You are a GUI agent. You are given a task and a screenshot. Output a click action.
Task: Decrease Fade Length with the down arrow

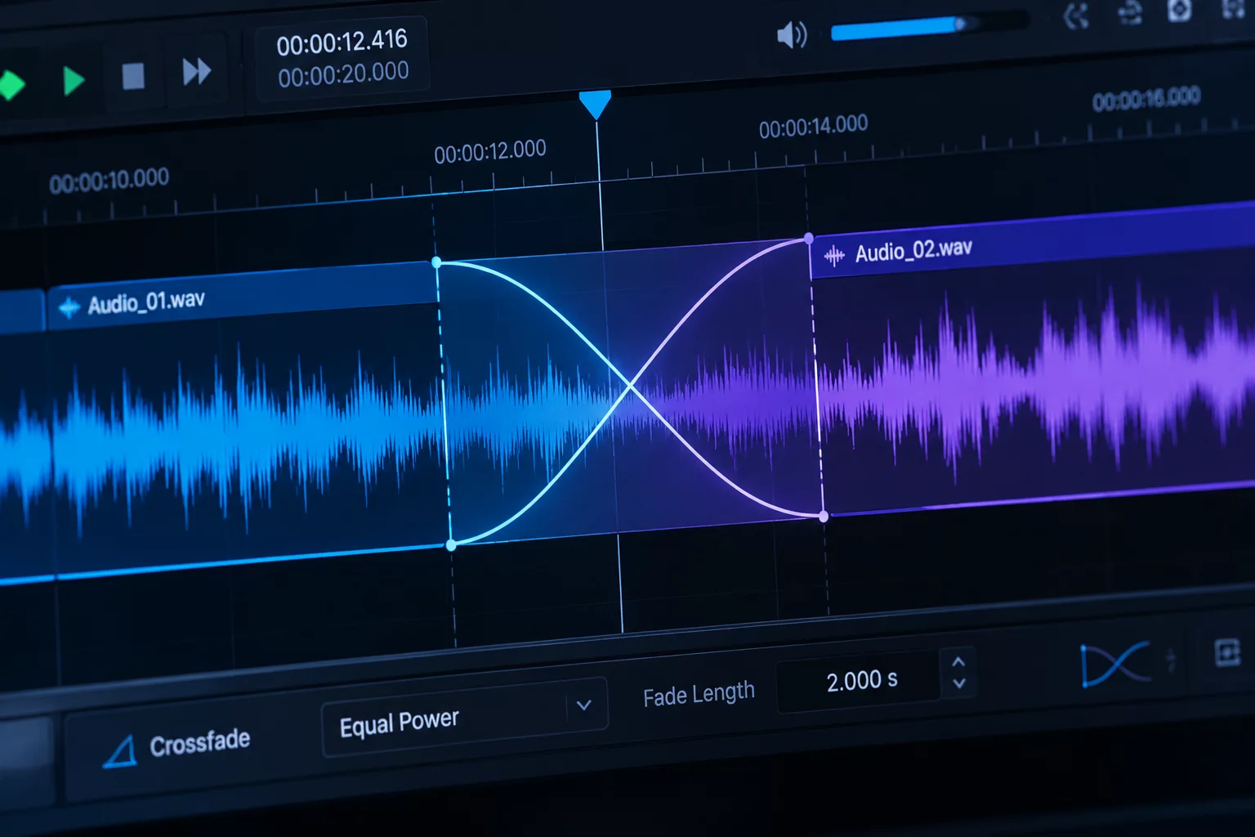(x=959, y=683)
